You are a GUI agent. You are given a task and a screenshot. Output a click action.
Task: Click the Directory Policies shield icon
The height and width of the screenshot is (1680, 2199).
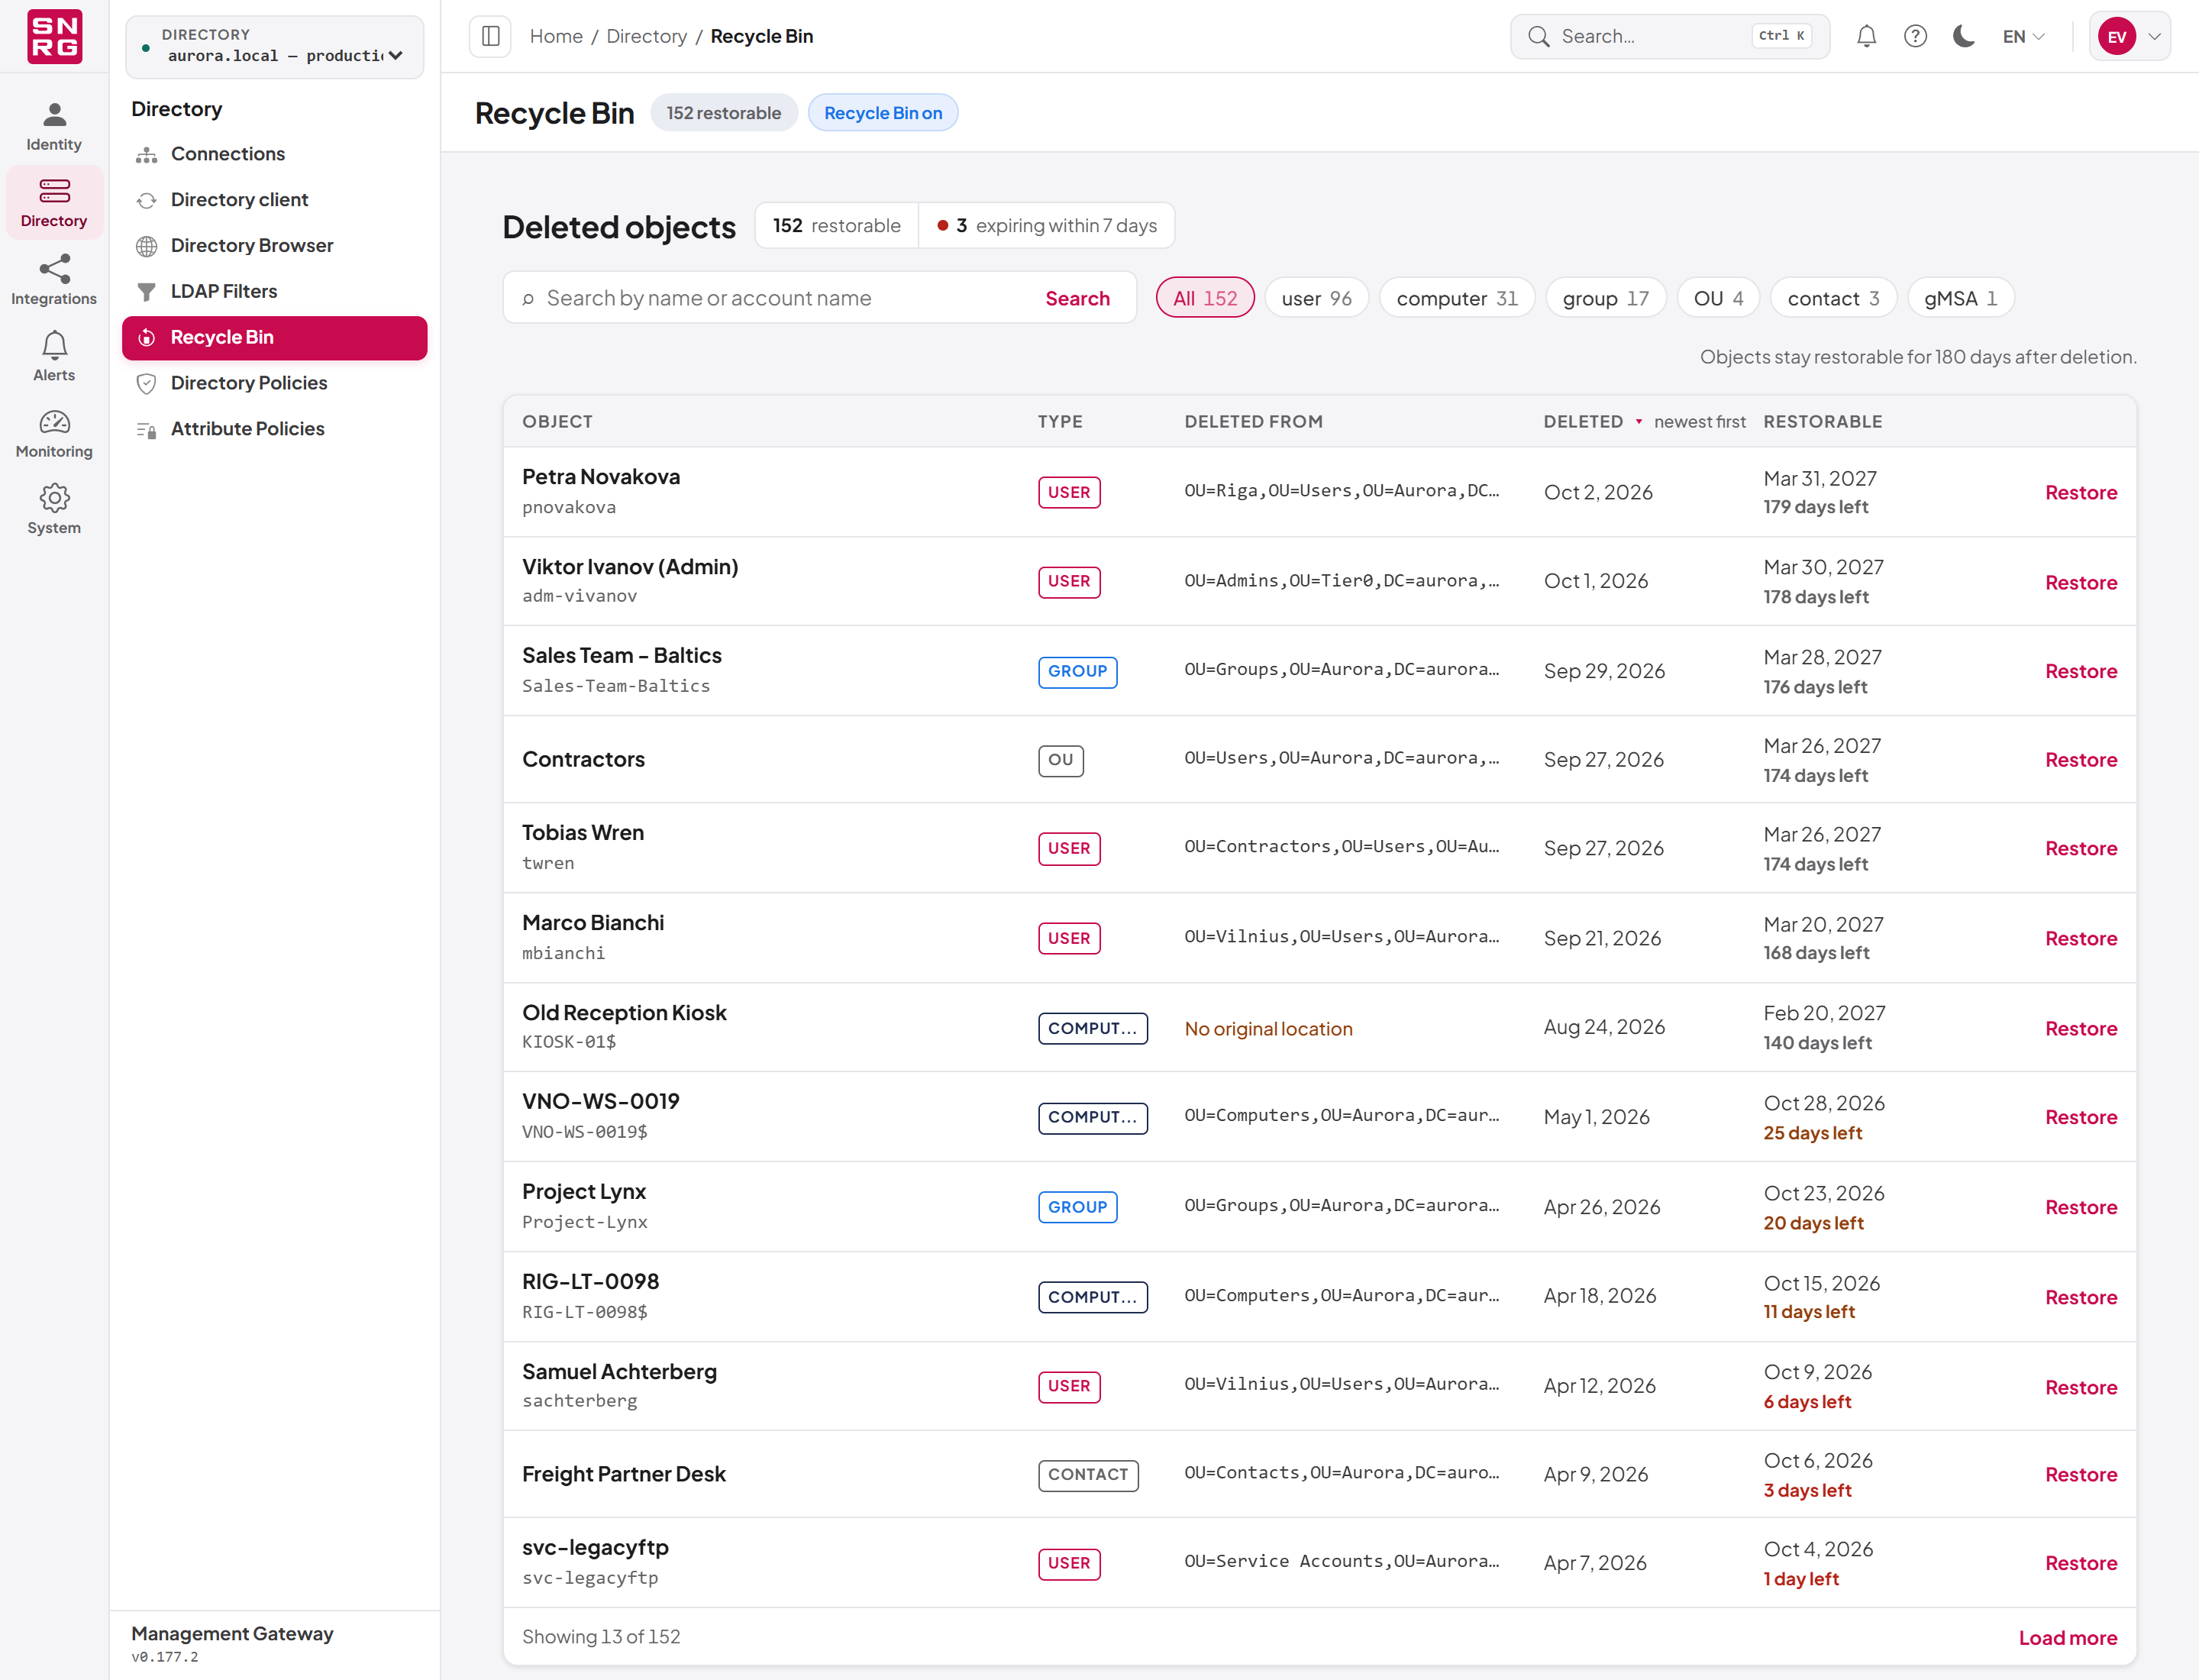coord(147,383)
